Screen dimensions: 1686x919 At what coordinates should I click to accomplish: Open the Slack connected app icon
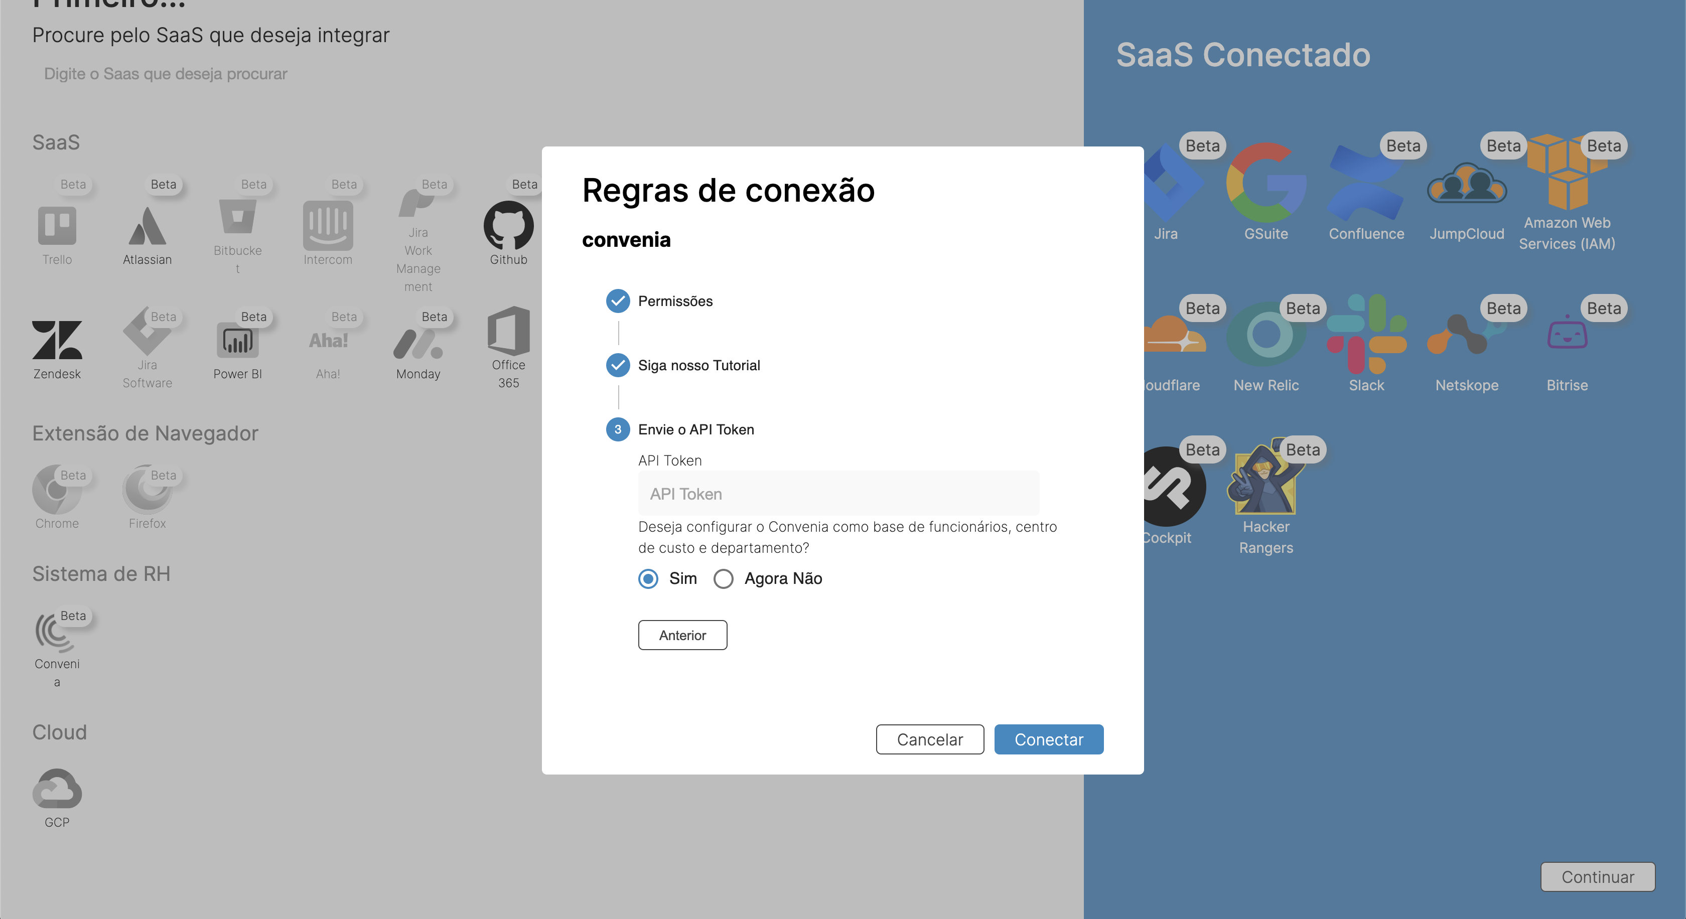click(x=1366, y=334)
